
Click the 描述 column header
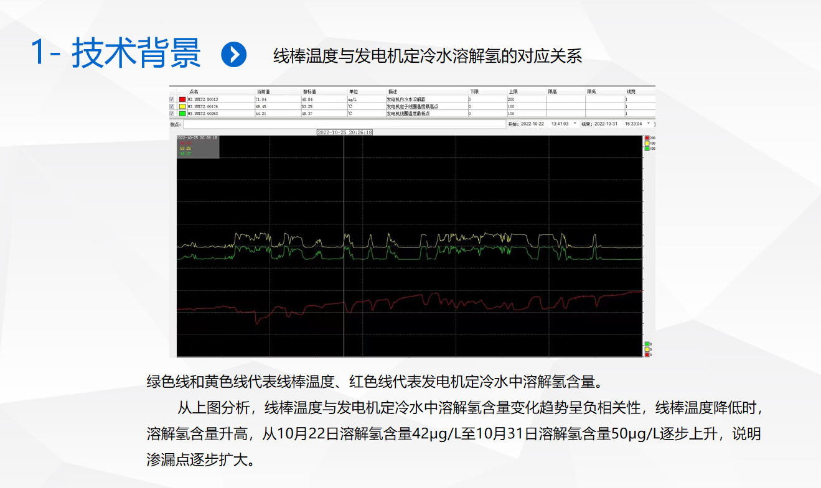[x=392, y=91]
